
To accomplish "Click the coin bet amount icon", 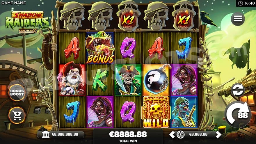I will tap(181, 135).
